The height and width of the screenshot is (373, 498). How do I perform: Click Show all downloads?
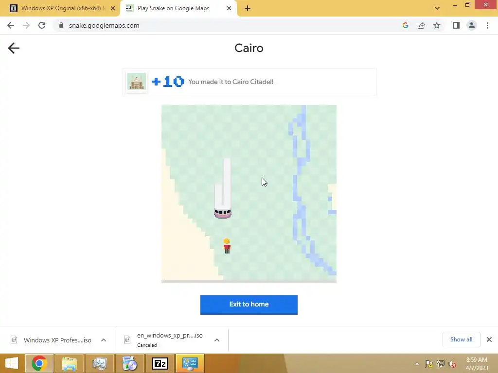461,339
